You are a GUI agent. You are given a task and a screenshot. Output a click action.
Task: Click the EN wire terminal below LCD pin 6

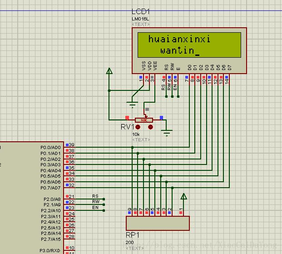click(178, 96)
